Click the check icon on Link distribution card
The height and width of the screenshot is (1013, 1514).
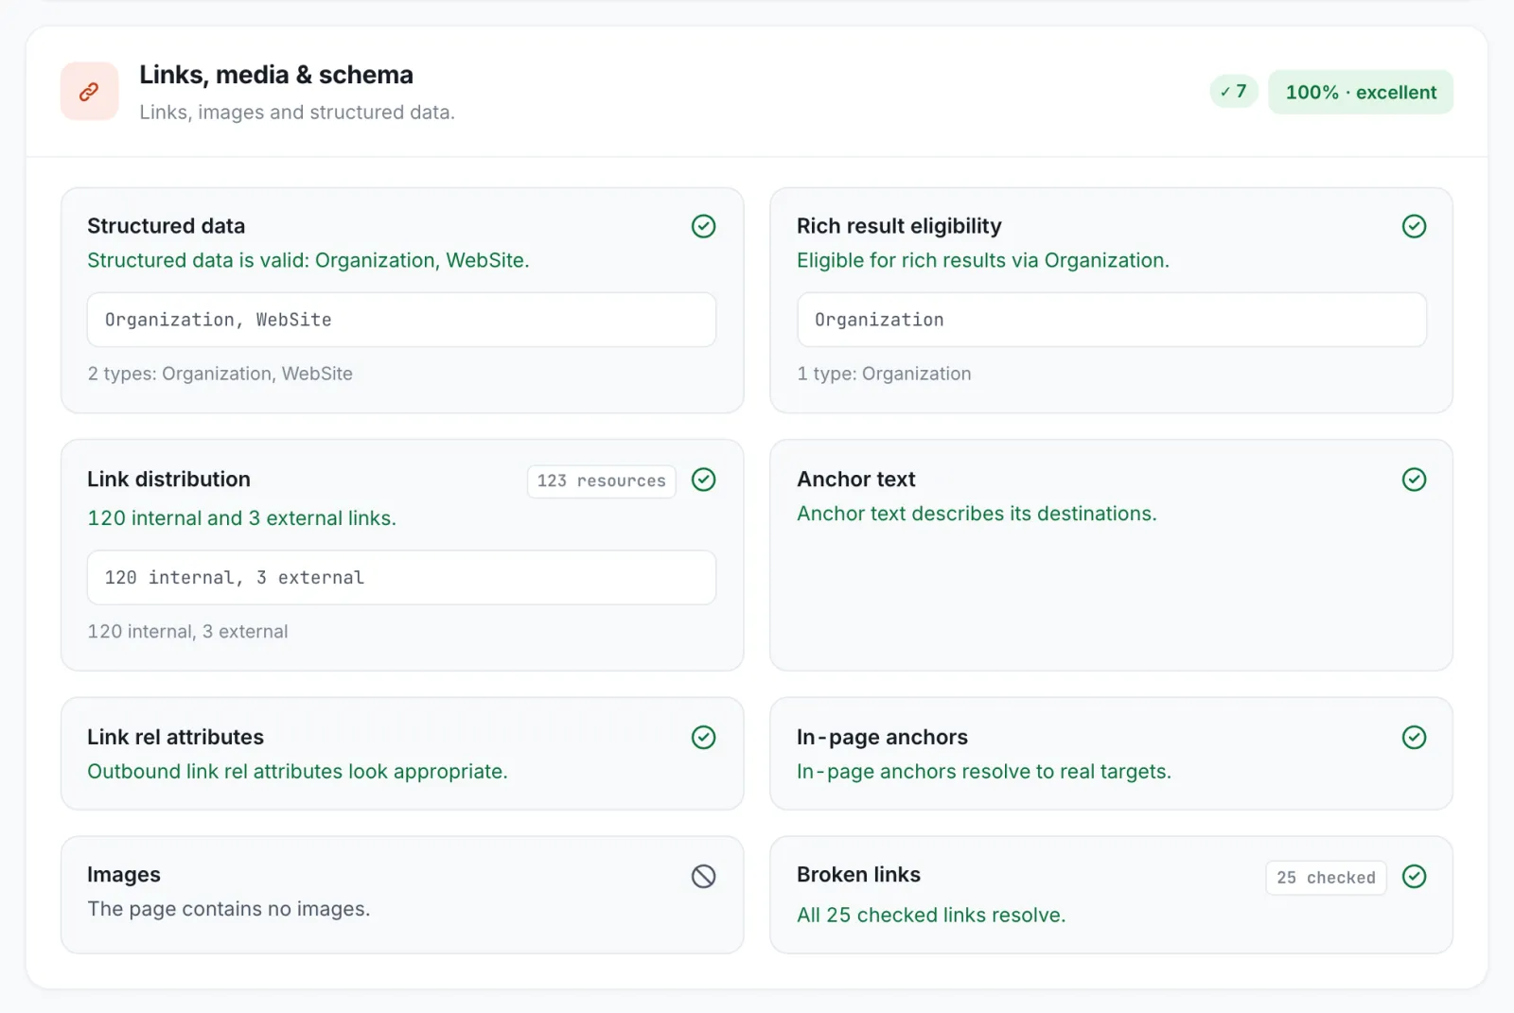[x=703, y=480]
